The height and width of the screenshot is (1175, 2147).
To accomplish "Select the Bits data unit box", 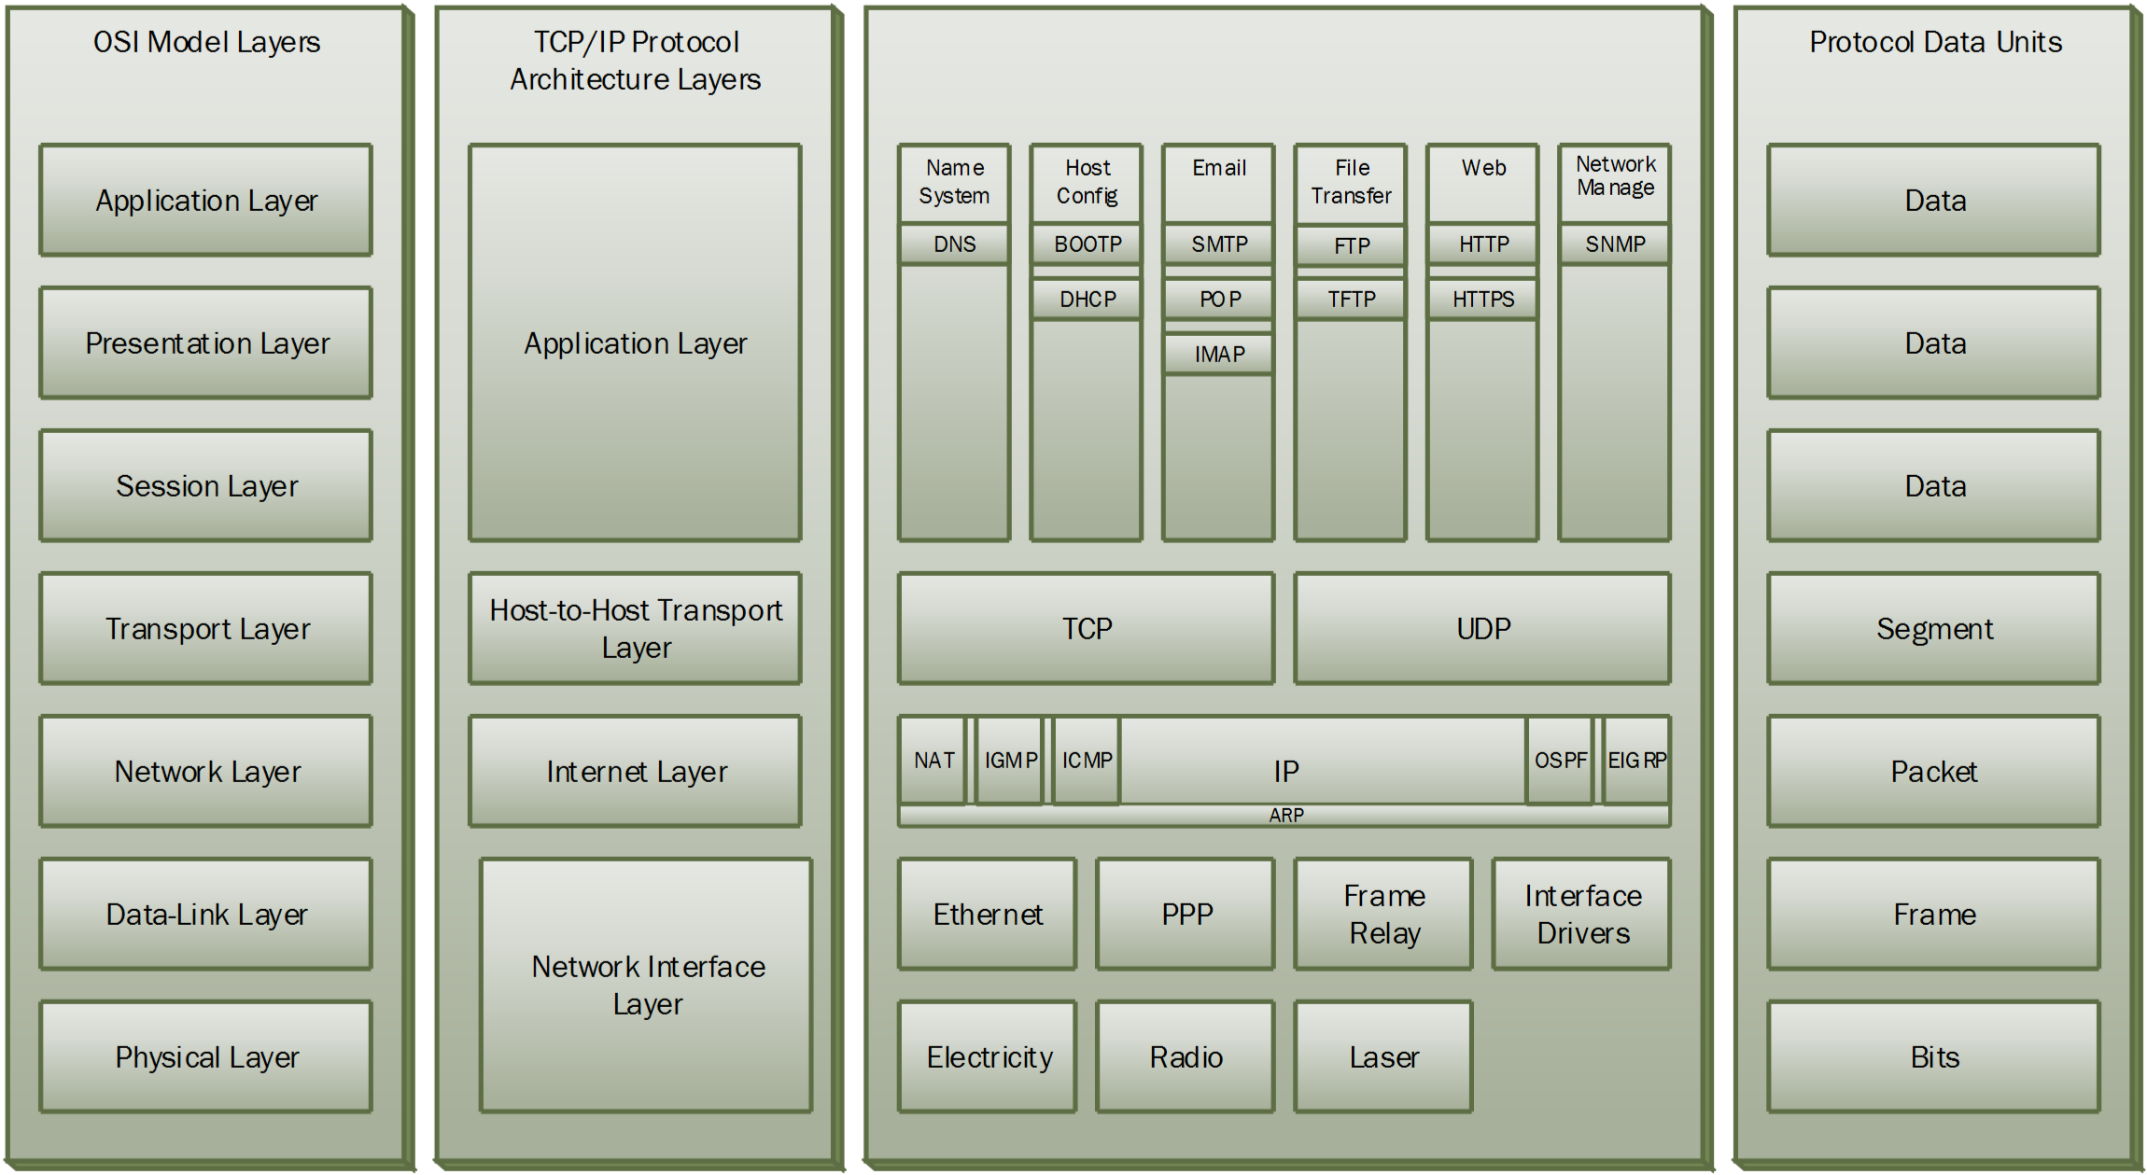I will pos(1934,1057).
